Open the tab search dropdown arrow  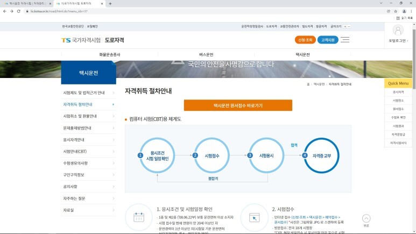[381, 3]
